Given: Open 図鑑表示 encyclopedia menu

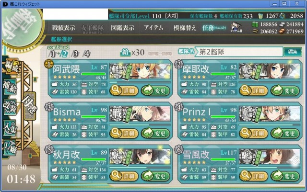Looking at the screenshot, I should coord(123,28).
